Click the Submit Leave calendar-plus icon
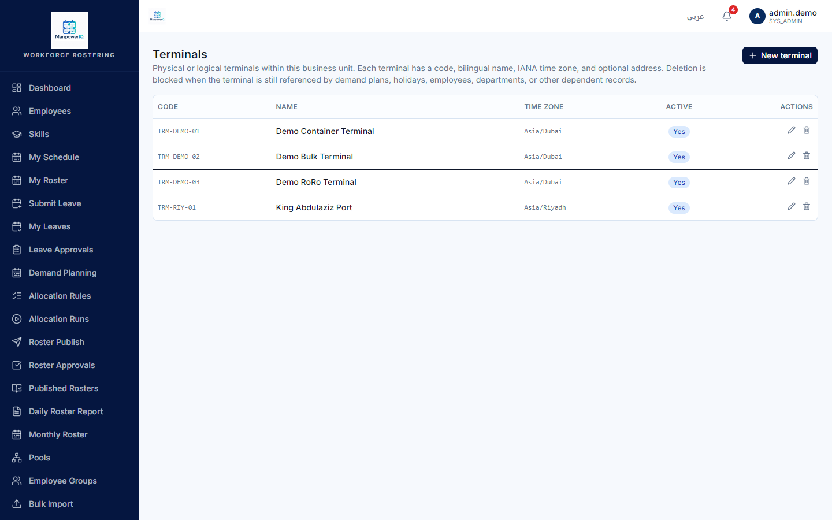 coord(17,203)
